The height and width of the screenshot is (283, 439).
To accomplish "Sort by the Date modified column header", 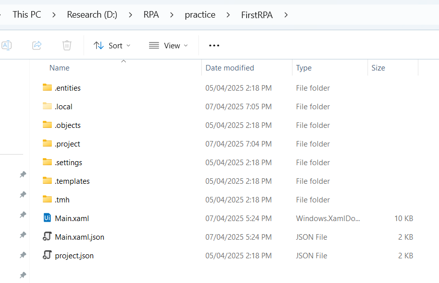I will pyautogui.click(x=230, y=68).
